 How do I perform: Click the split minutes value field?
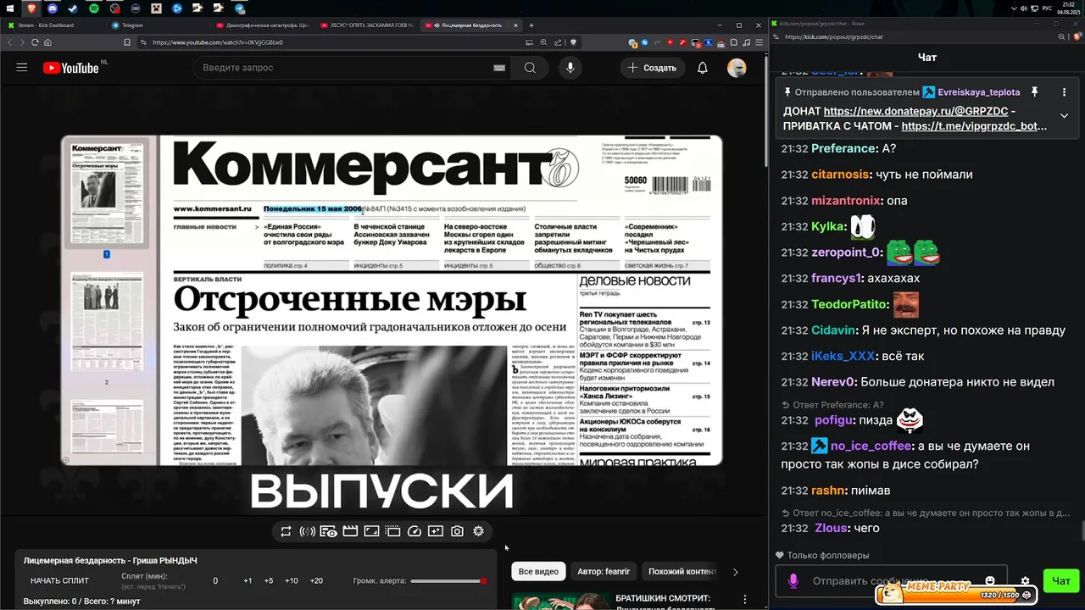tap(215, 581)
